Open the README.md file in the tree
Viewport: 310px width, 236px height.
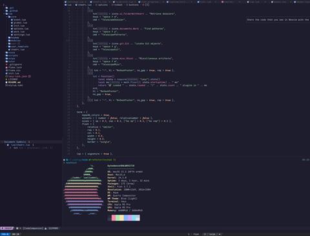[x=14, y=82]
